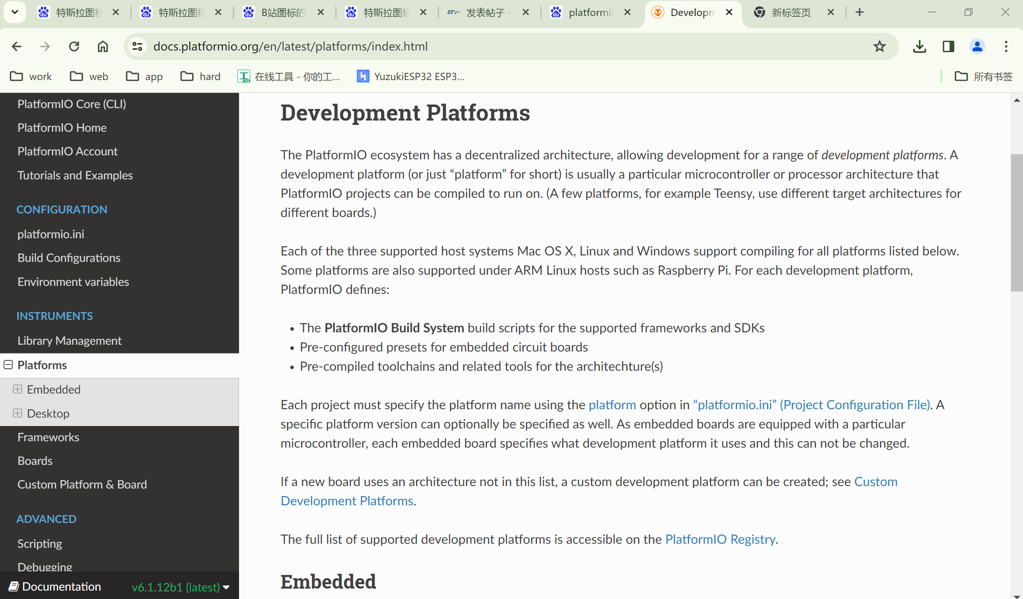Open the Chrome three-dot menu
This screenshot has height=599, width=1023.
click(1006, 47)
